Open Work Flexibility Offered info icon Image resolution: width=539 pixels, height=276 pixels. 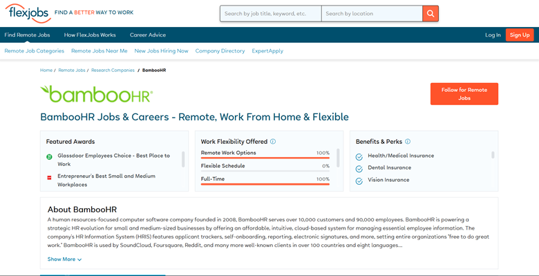[273, 141]
